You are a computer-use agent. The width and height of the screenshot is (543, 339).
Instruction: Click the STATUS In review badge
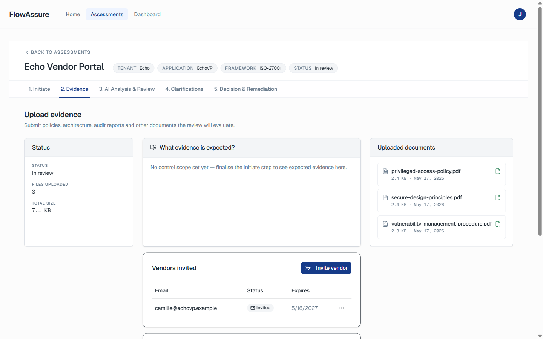pos(313,68)
